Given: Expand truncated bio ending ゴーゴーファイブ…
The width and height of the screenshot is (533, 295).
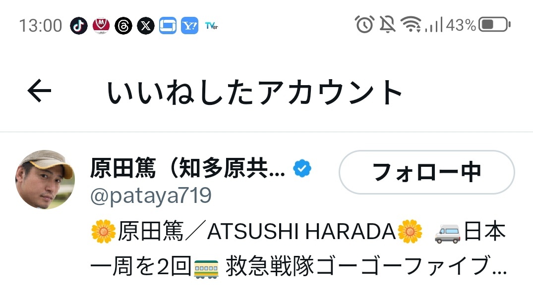Looking at the screenshot, I should pos(299,249).
